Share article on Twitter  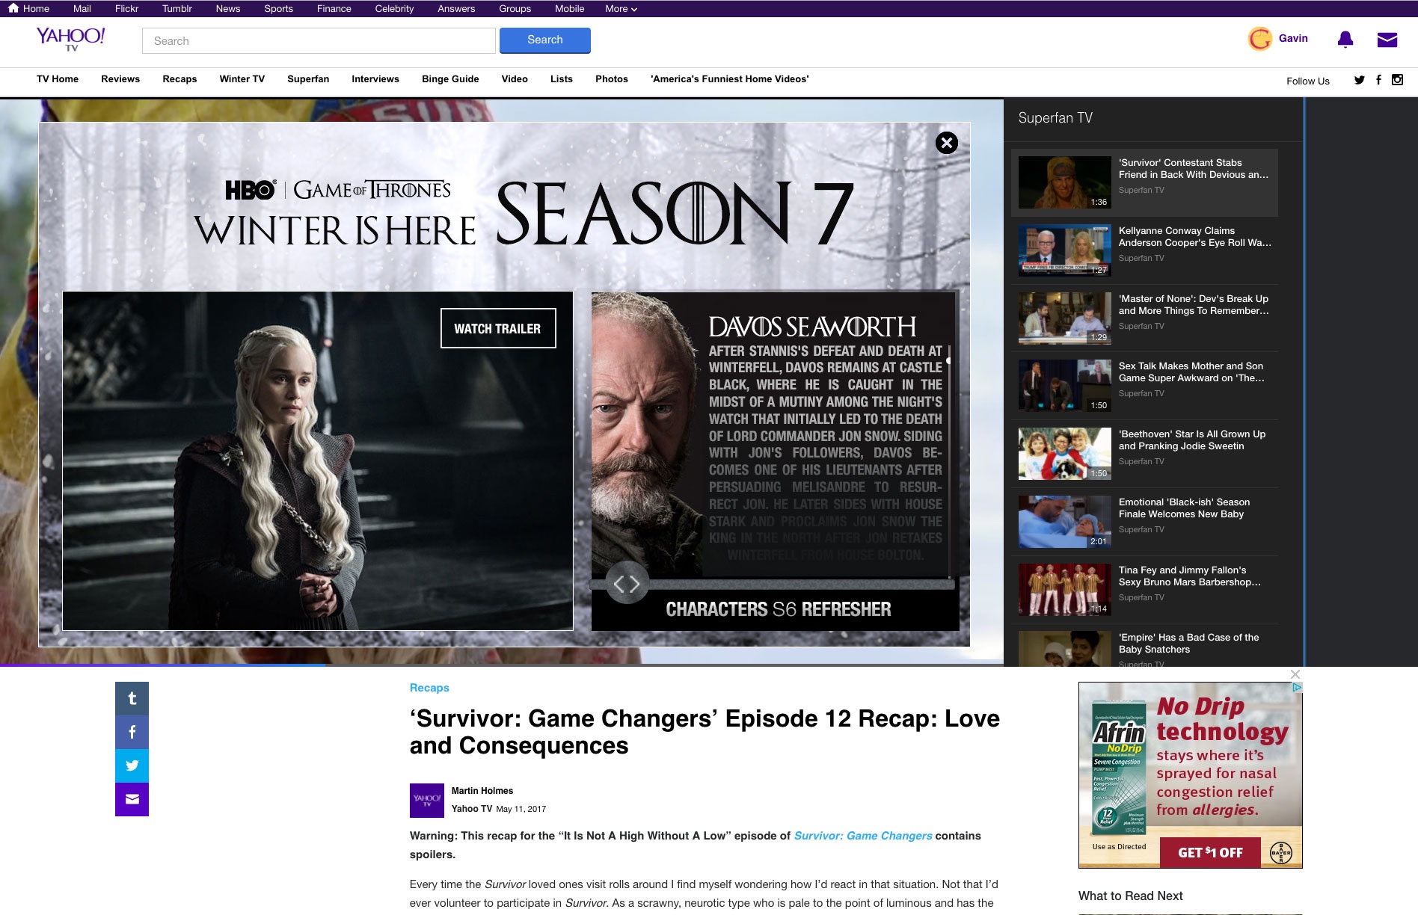click(x=132, y=765)
